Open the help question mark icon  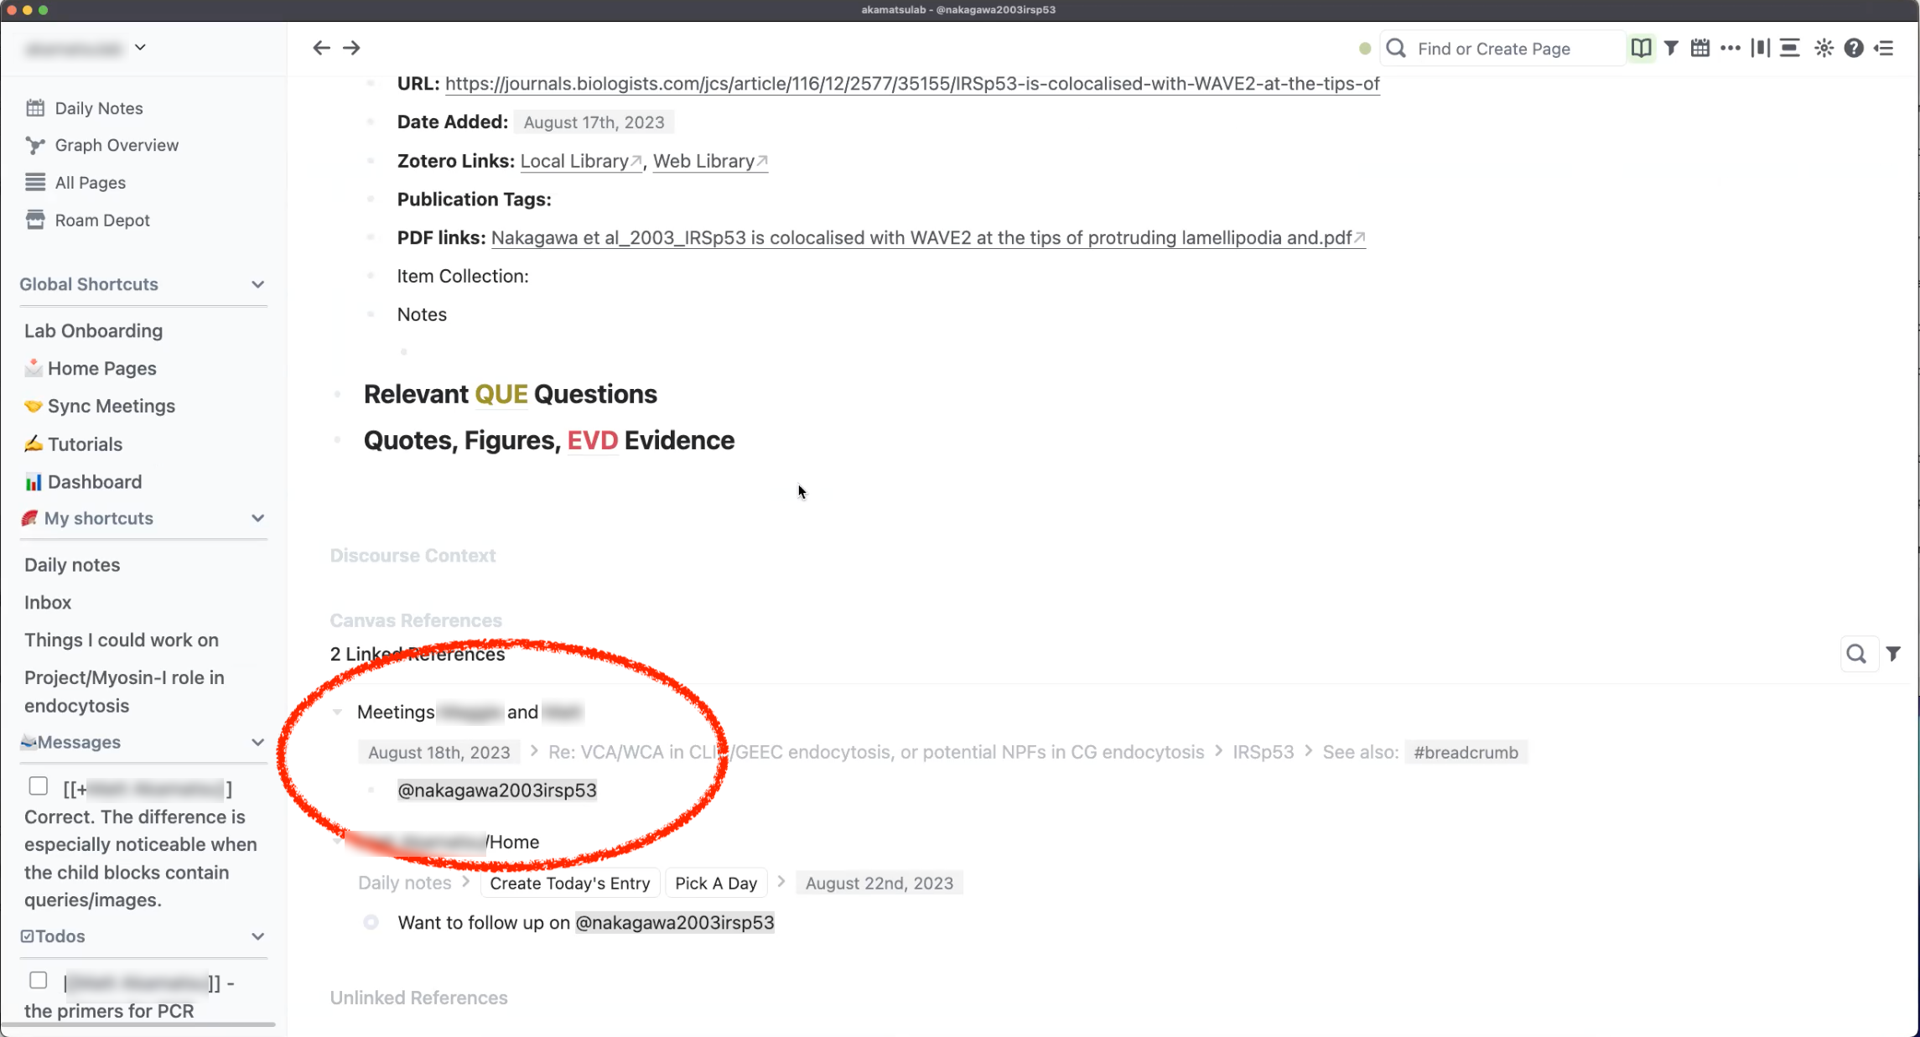(x=1854, y=48)
